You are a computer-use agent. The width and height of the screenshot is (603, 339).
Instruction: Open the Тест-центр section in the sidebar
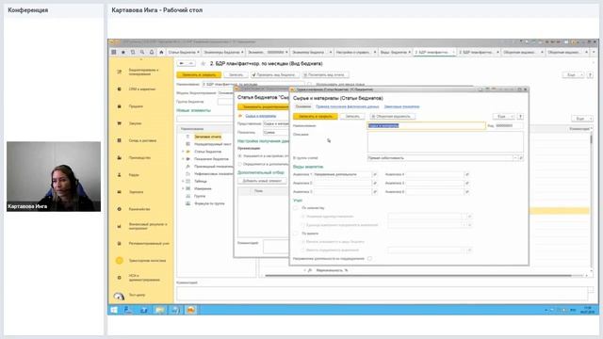(137, 295)
